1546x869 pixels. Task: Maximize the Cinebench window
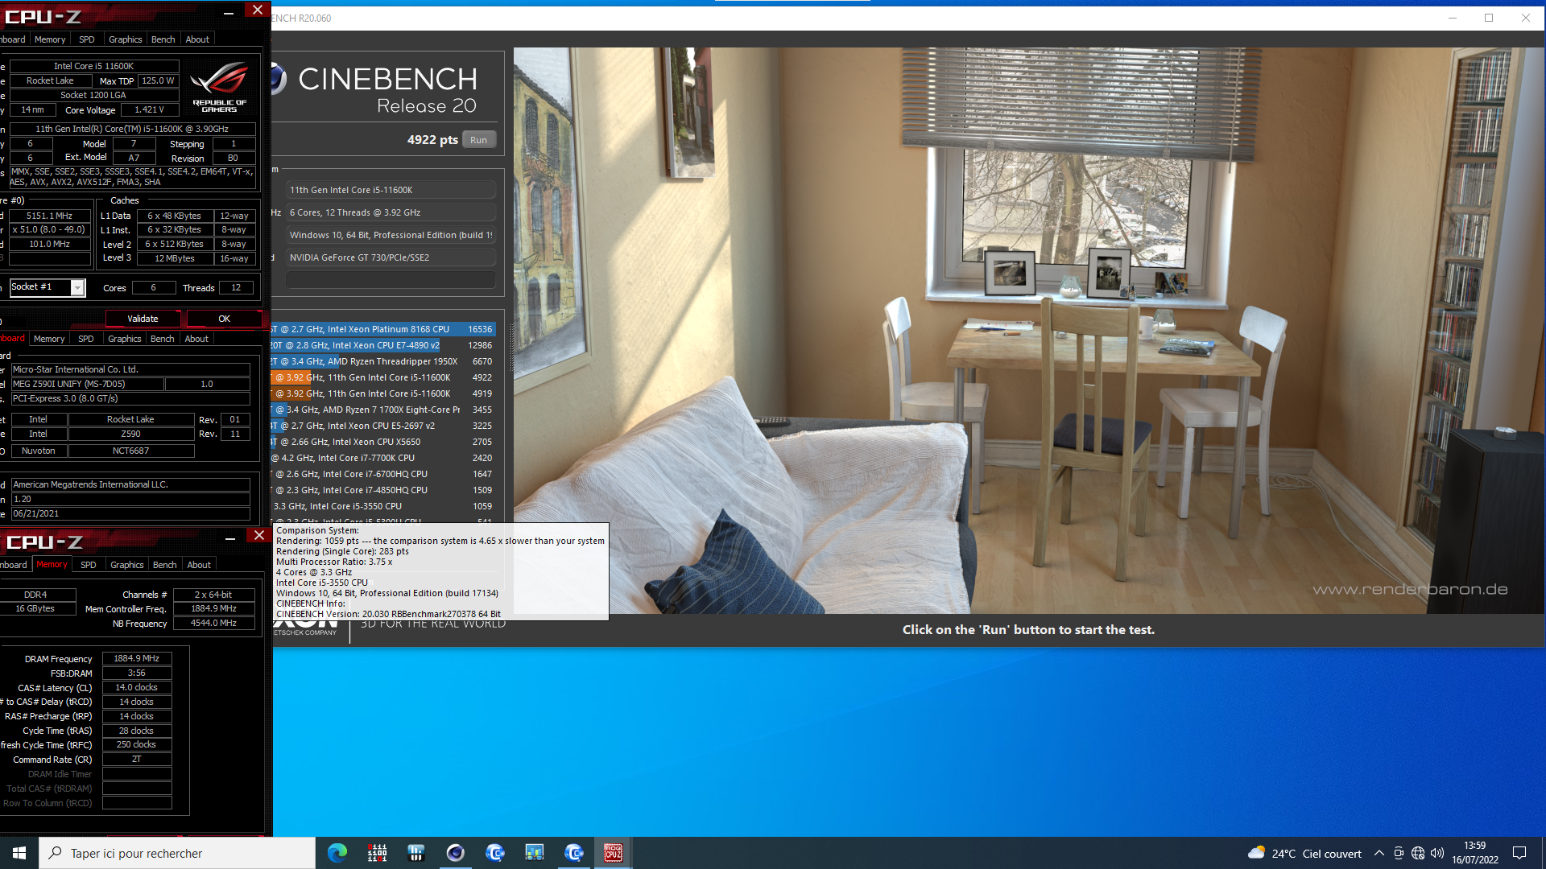[x=1489, y=18]
